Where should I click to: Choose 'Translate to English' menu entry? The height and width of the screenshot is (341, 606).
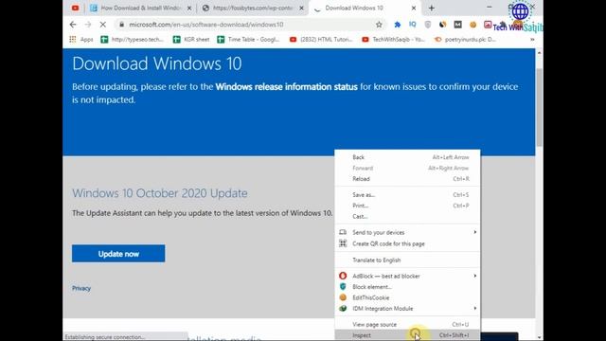407,260
